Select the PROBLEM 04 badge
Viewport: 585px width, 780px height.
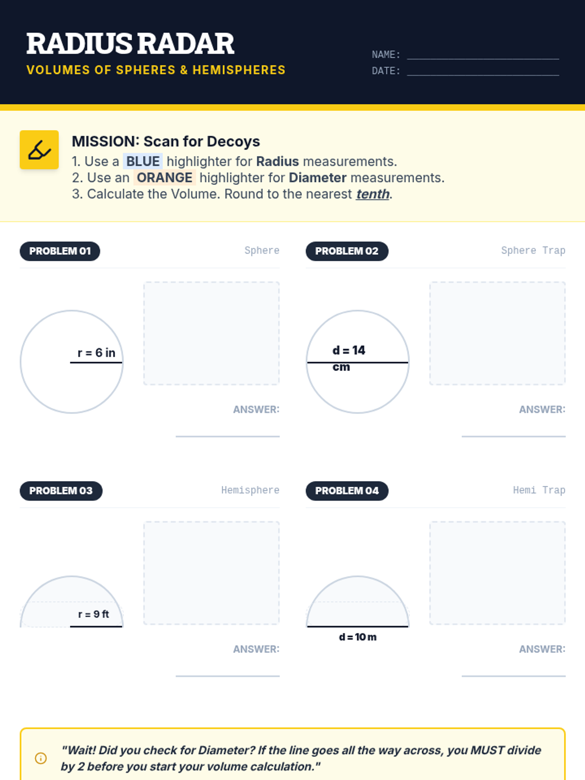[x=347, y=491]
